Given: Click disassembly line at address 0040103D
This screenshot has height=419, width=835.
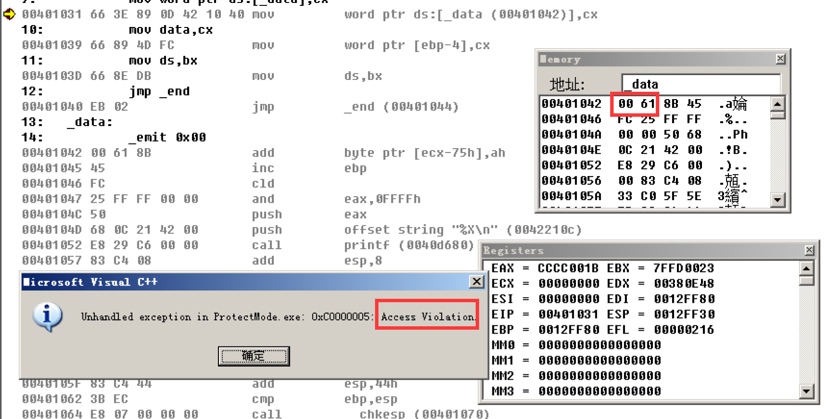Looking at the screenshot, I should (201, 76).
